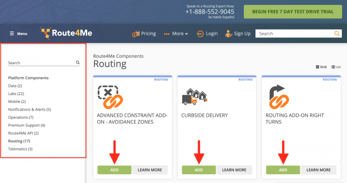Open the Sign Up page
This screenshot has height=183, width=347.
pyautogui.click(x=242, y=34)
